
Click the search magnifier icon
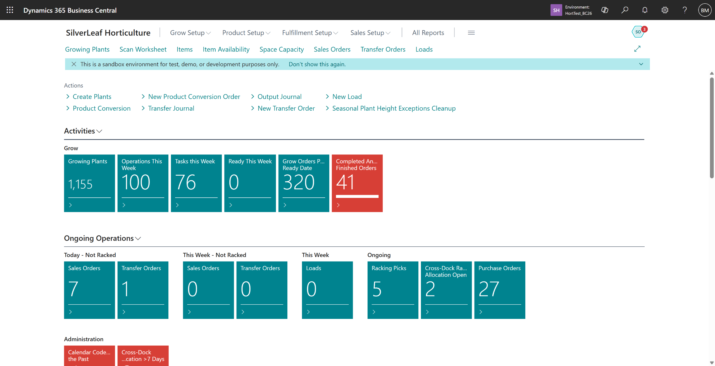625,10
